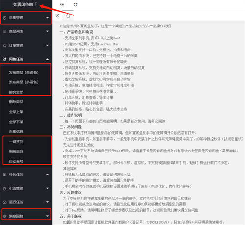Click the 引流管理 menu label

[x=16, y=189]
